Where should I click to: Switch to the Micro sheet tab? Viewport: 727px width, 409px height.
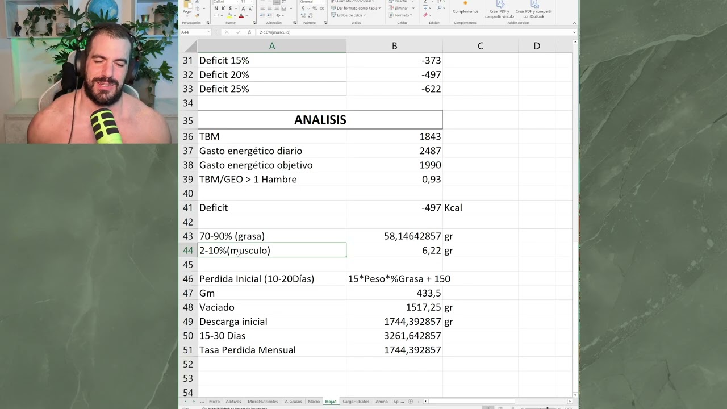[214, 402]
